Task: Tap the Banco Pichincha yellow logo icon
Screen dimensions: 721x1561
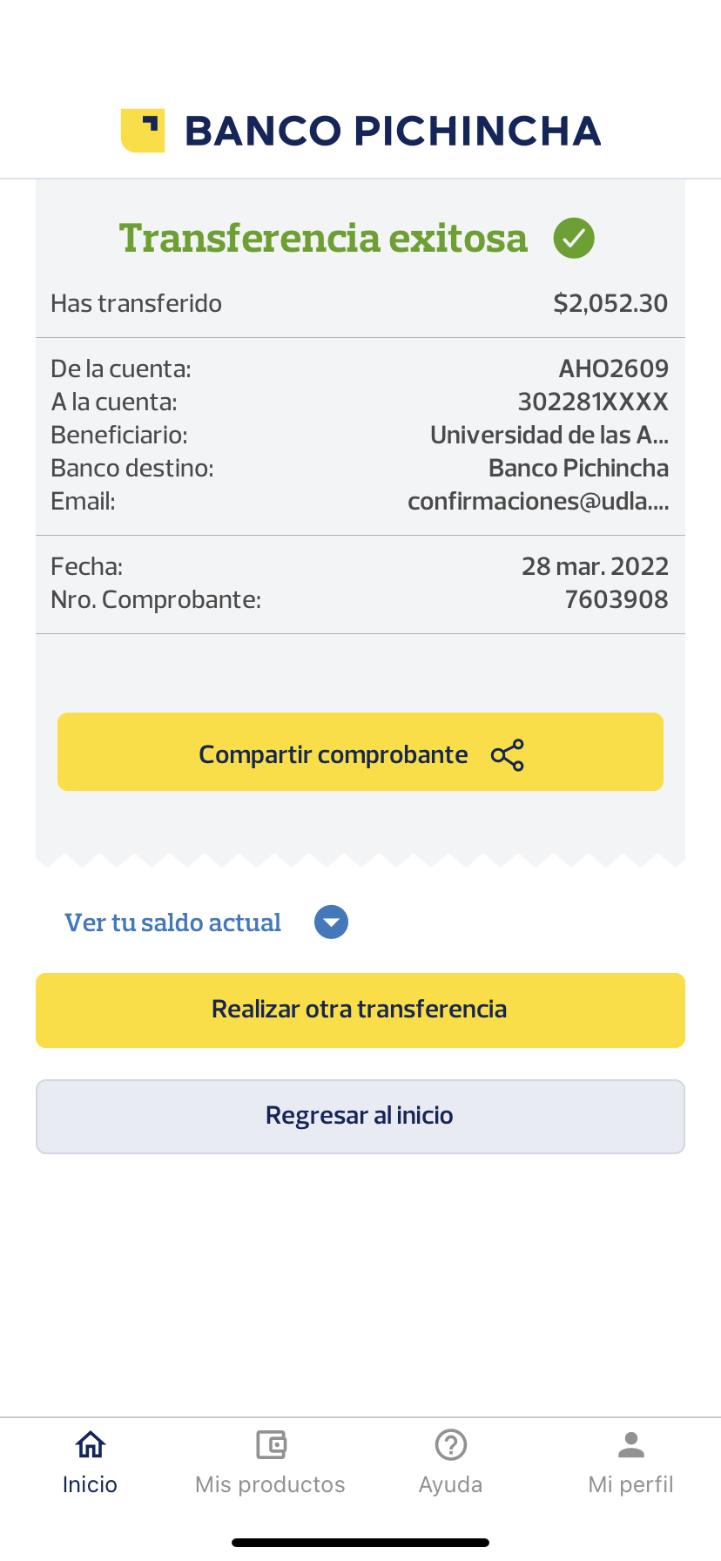Action: (x=143, y=131)
